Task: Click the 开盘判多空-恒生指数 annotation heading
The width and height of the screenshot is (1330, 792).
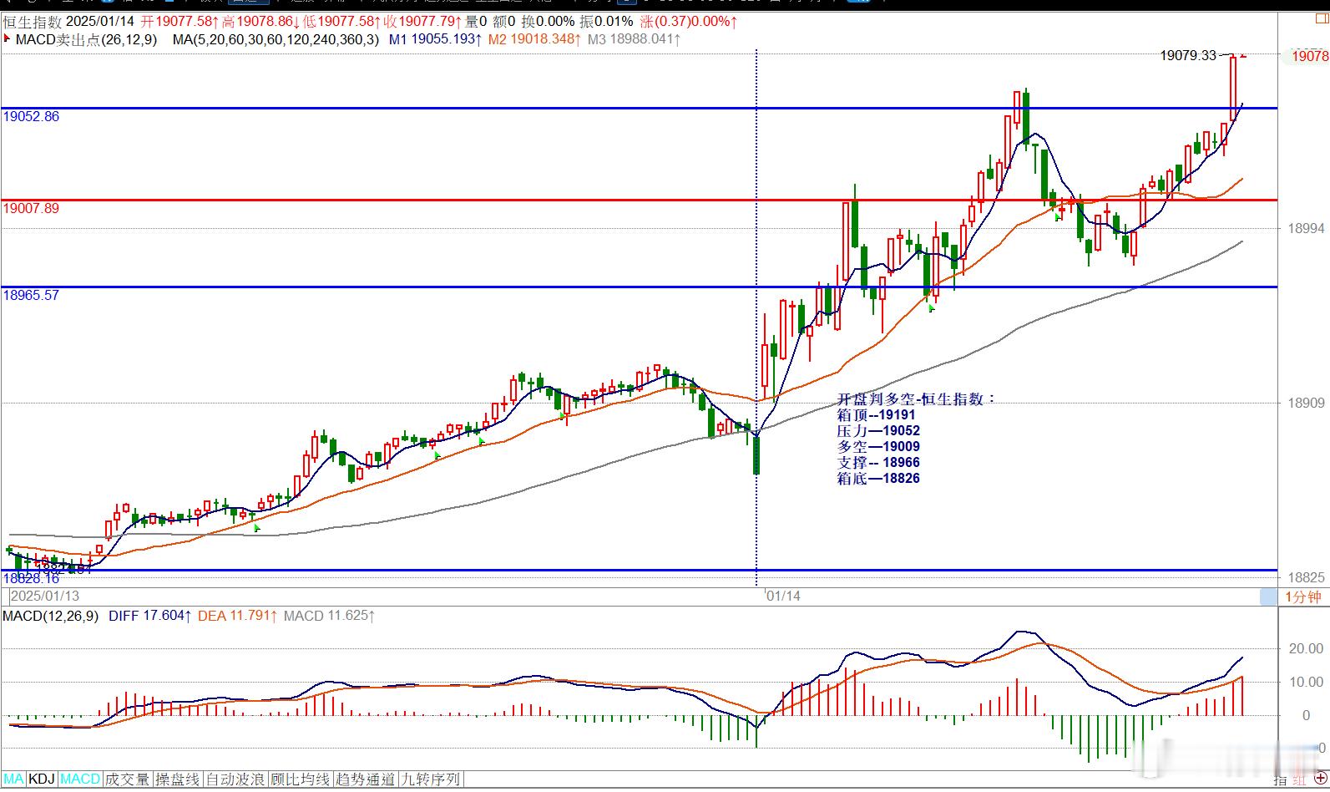Action: click(916, 399)
